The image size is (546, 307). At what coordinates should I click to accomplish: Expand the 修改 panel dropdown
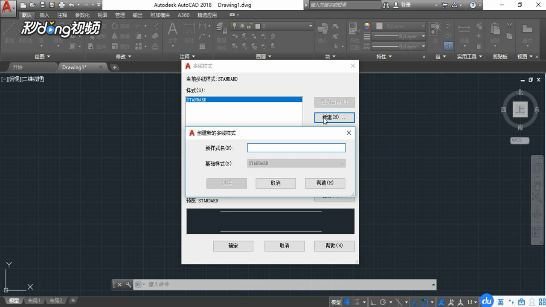124,56
